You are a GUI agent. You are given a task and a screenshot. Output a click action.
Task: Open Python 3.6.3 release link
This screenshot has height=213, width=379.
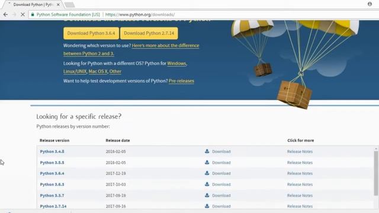[52, 185]
